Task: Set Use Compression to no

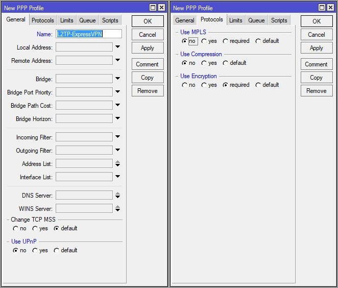Action: pos(188,63)
